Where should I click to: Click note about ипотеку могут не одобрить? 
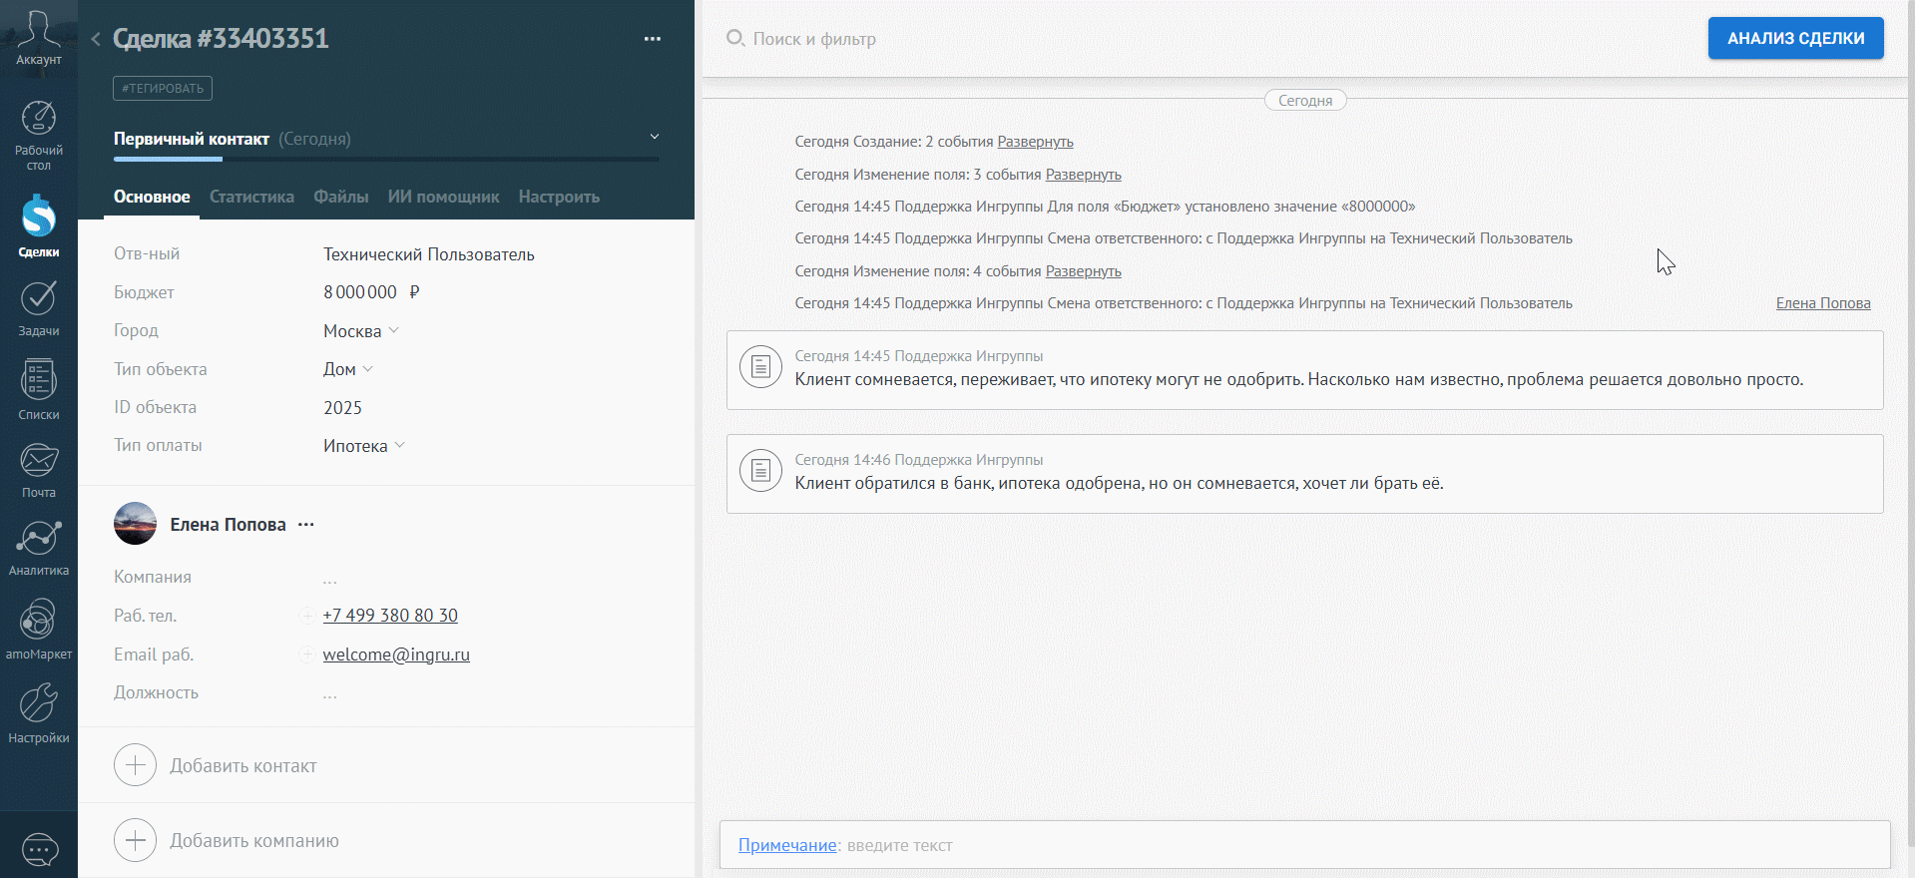coord(1304,370)
